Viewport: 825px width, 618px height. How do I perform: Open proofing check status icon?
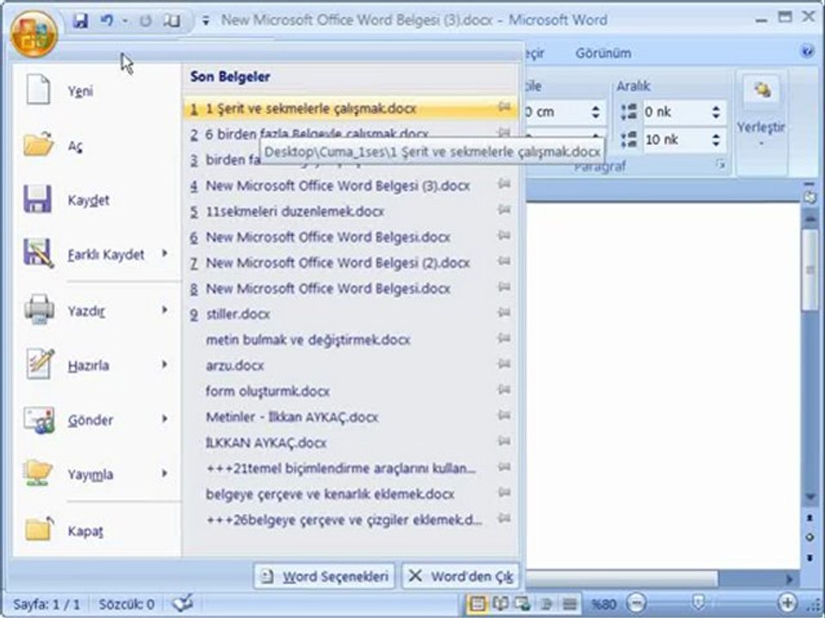(x=182, y=603)
